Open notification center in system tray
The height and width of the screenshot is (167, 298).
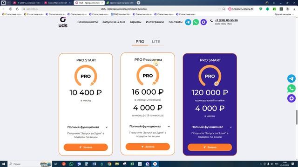(293, 164)
